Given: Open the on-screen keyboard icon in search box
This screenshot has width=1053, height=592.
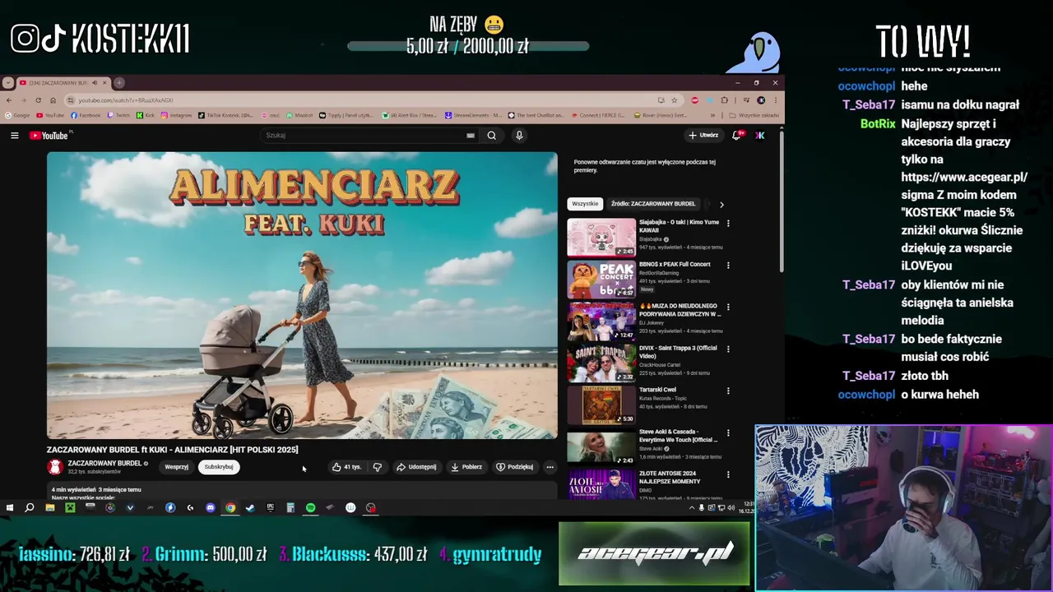Looking at the screenshot, I should pyautogui.click(x=471, y=136).
